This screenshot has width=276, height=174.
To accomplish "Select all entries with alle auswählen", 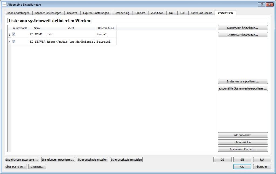I will click(x=243, y=135).
